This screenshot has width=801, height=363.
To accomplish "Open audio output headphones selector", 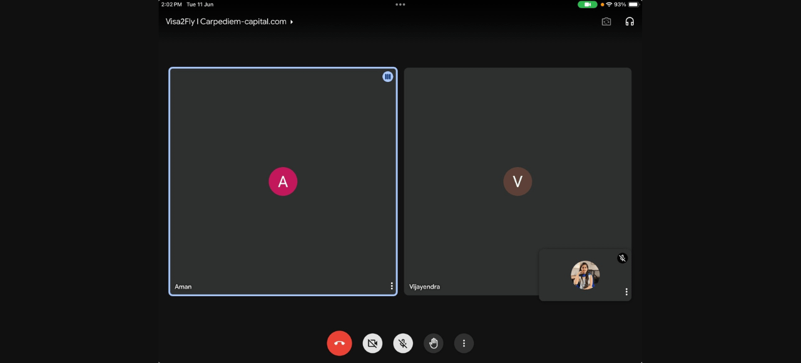I will click(x=630, y=22).
